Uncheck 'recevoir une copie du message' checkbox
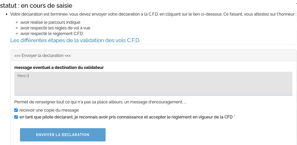The width and height of the screenshot is (297, 145). (x=16, y=110)
